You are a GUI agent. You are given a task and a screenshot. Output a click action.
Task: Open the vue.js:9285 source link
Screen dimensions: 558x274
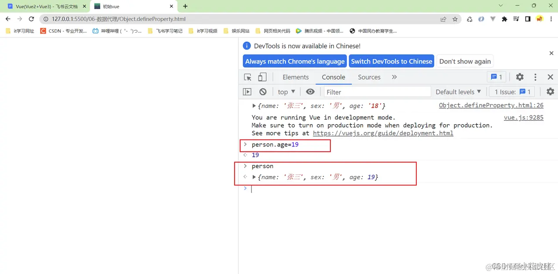point(524,117)
